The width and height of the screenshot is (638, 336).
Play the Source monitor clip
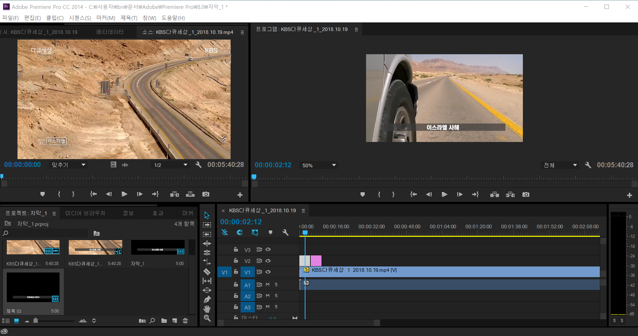124,194
